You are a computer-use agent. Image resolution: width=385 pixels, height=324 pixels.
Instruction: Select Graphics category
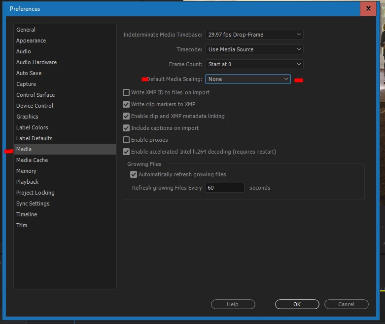pos(65,117)
